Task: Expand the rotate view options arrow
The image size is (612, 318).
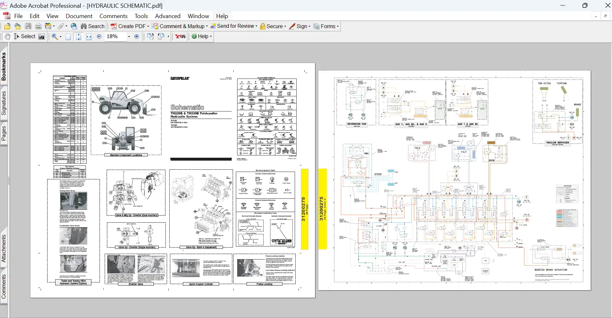Action: point(168,37)
